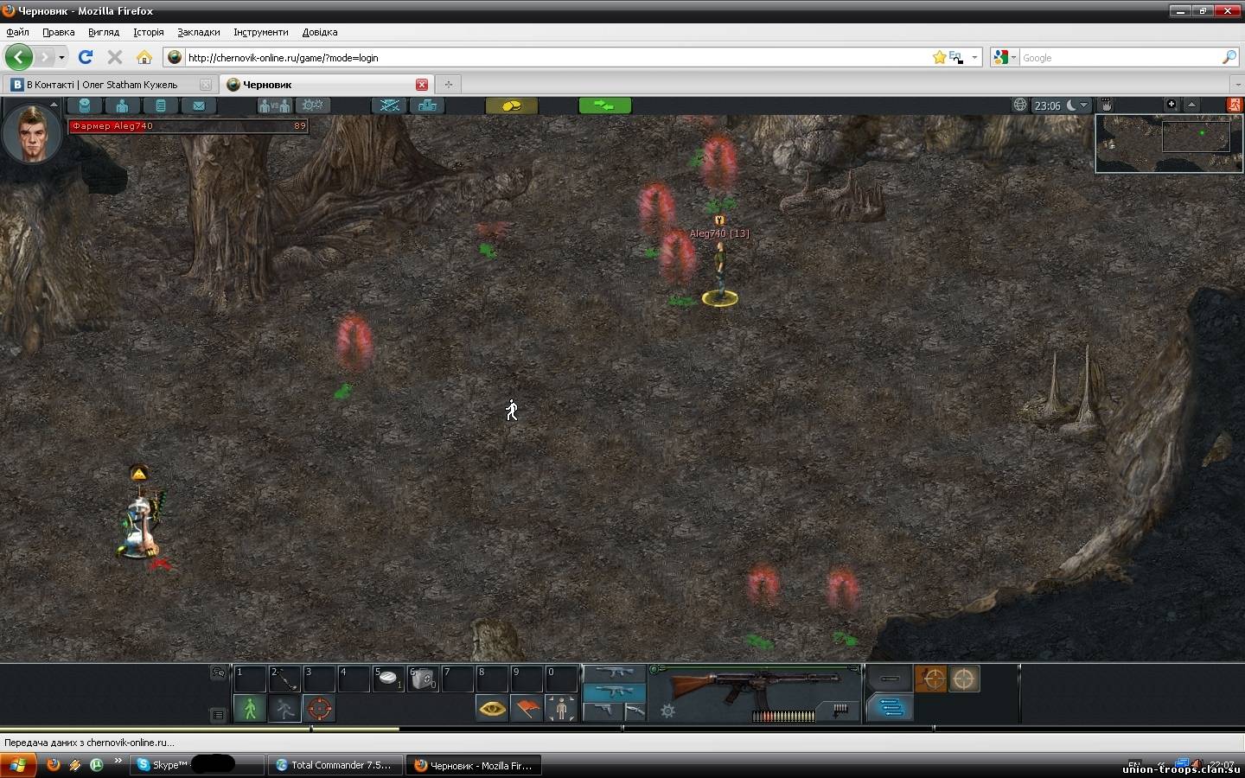Open the game settings gears icon
Screen dimensions: 1245x778
[313, 105]
